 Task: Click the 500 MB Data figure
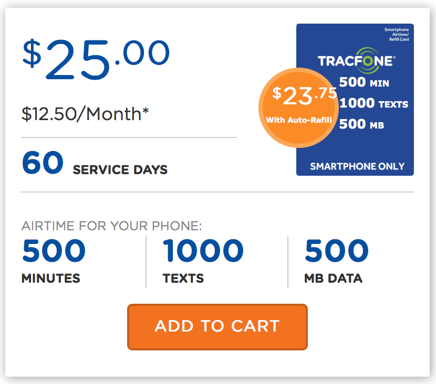(x=336, y=250)
